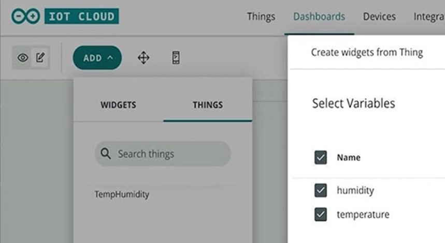Select the THINGS tab
The image size is (445, 243).
[x=208, y=105]
